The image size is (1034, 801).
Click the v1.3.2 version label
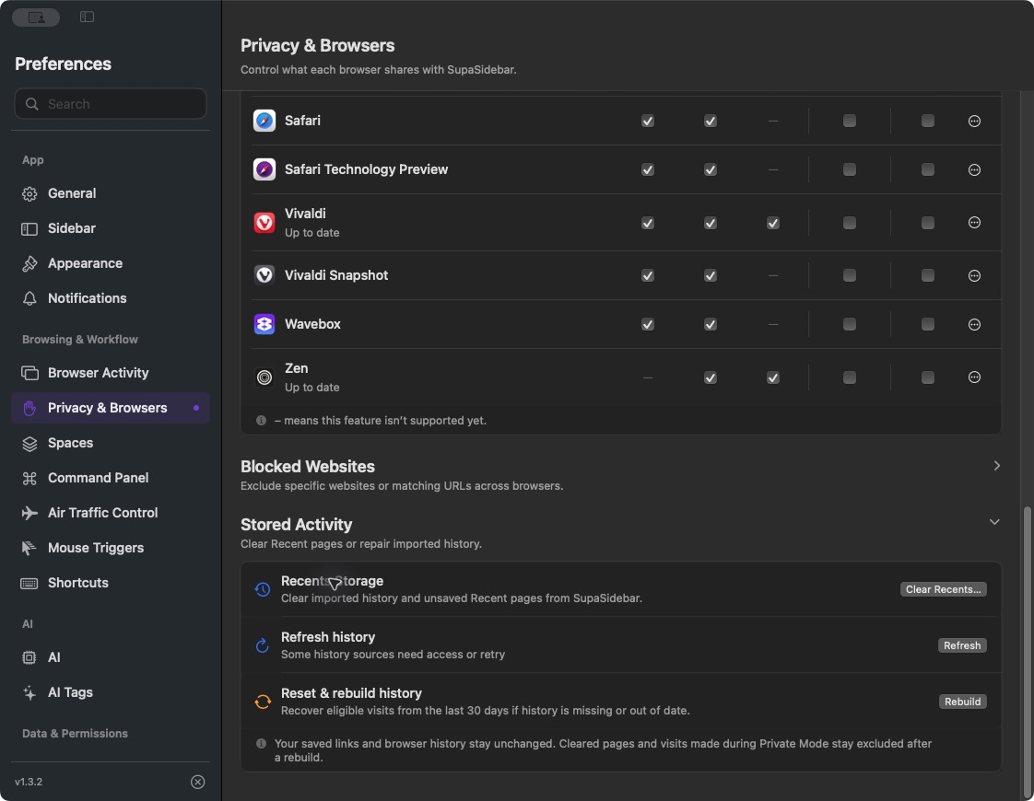coord(29,782)
